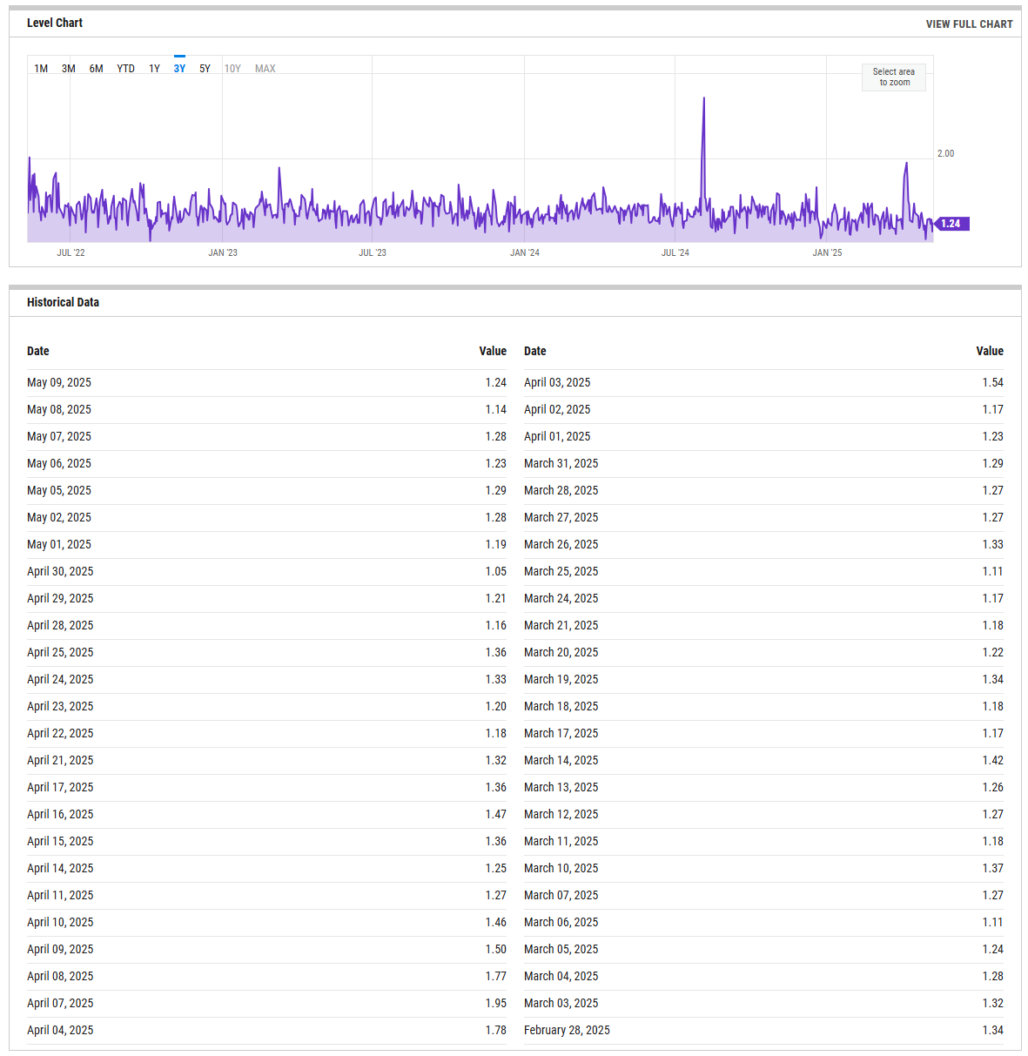Click the active 3Y range tab
Screen dimensions: 1028x1056
179,69
